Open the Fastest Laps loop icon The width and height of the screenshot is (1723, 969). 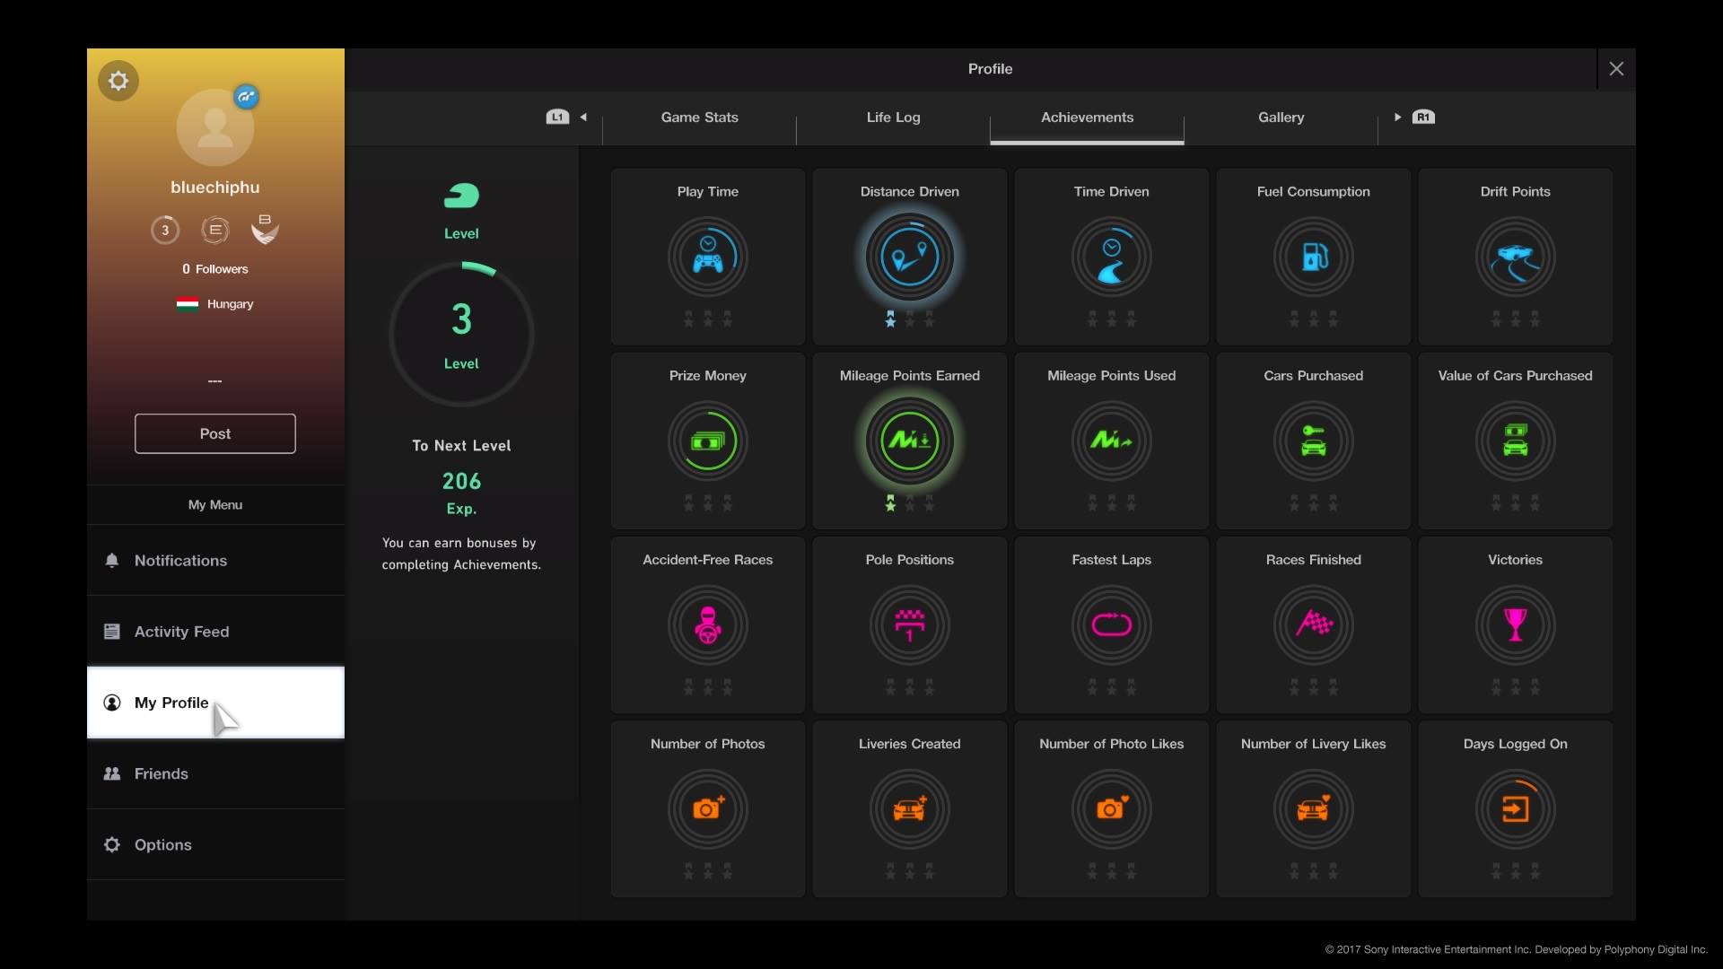[x=1111, y=625]
